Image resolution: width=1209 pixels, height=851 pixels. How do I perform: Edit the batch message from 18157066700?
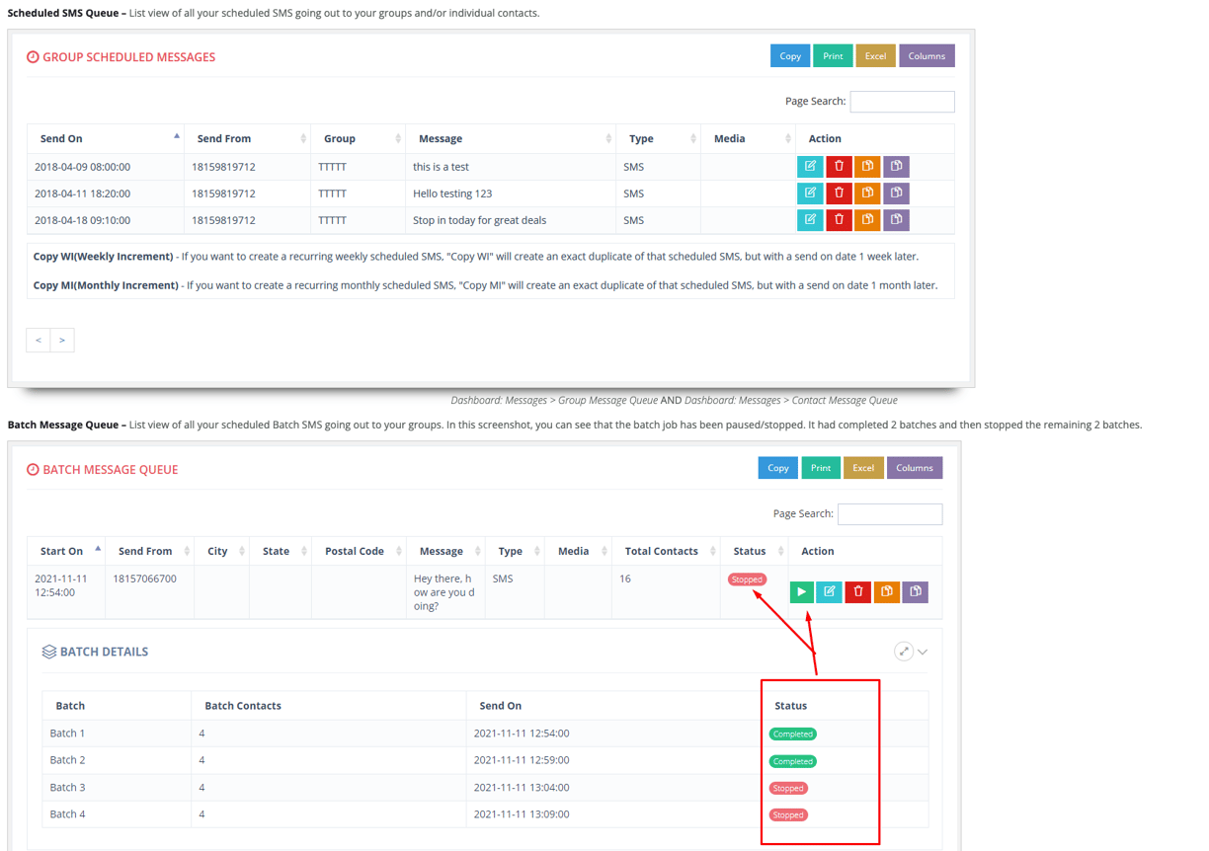tap(830, 591)
